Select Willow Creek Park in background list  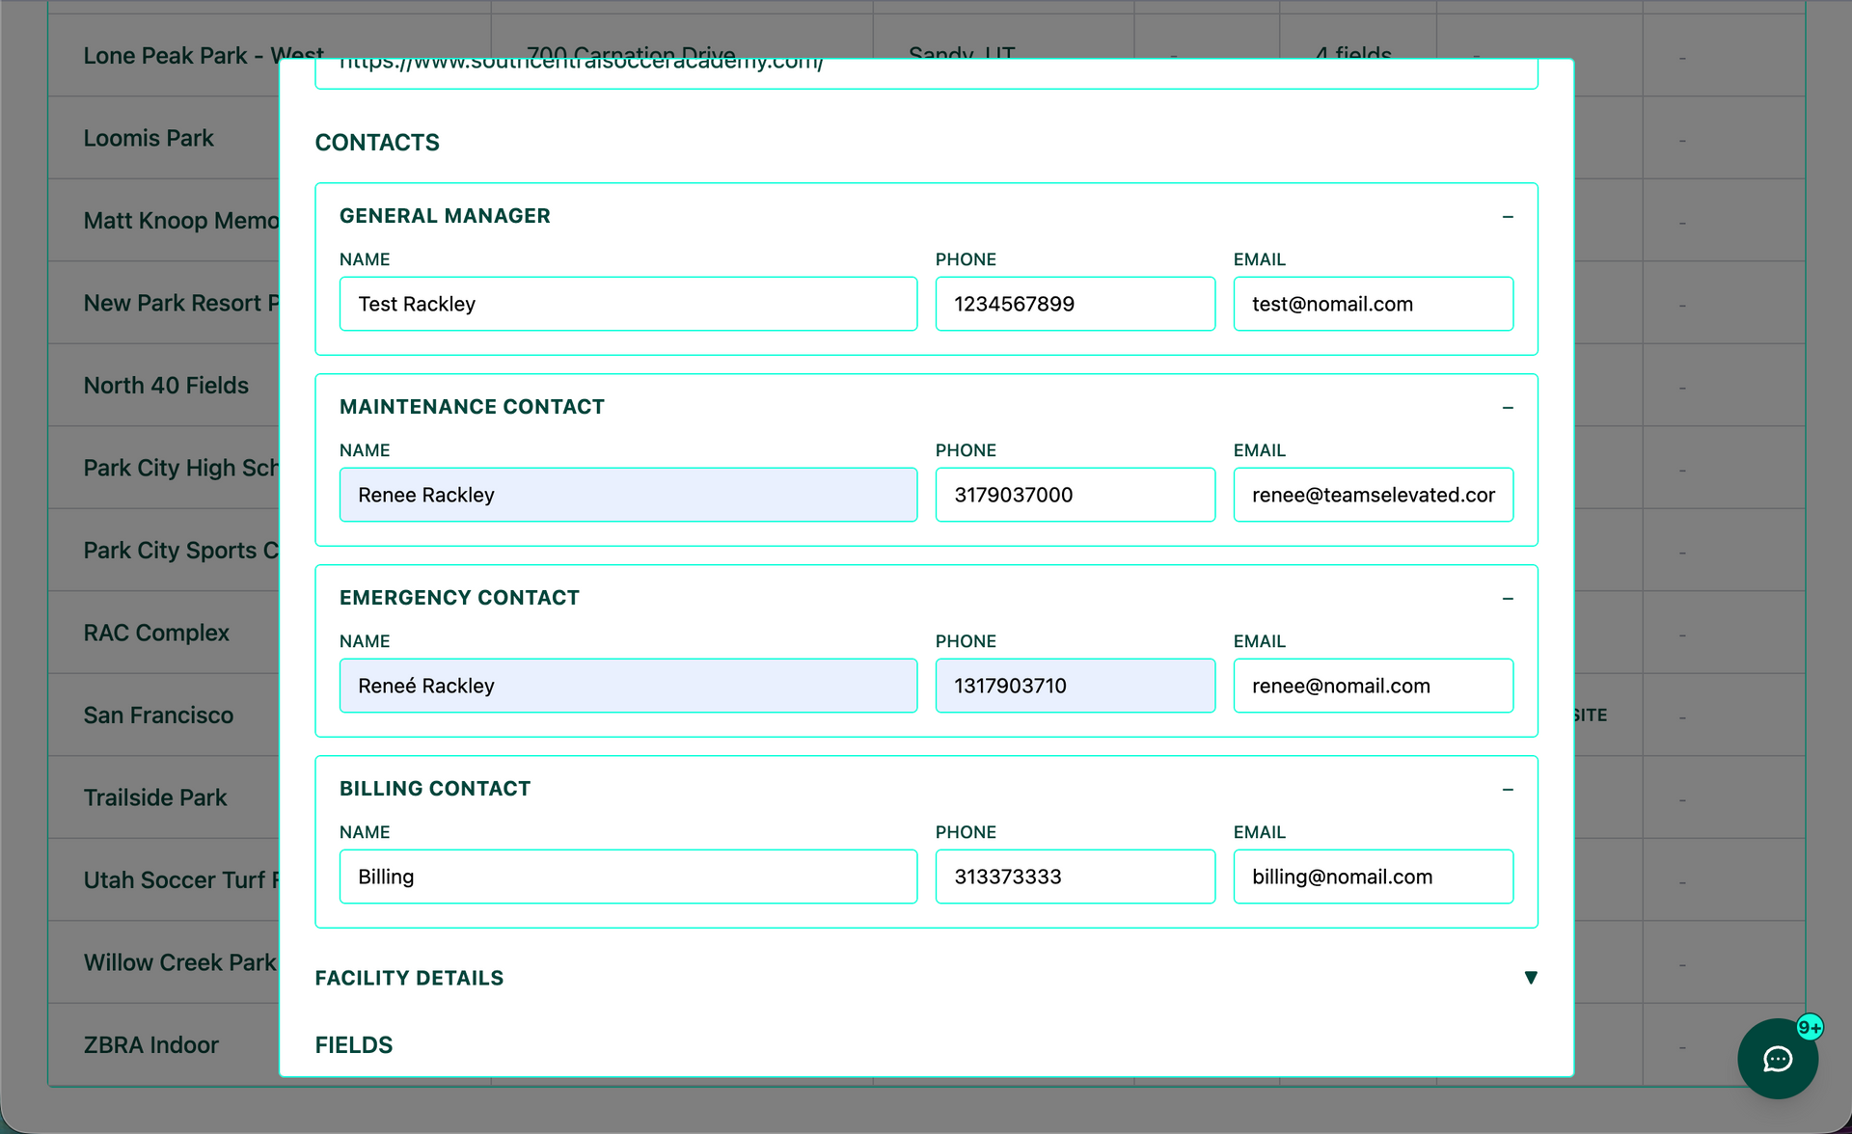click(x=180, y=962)
